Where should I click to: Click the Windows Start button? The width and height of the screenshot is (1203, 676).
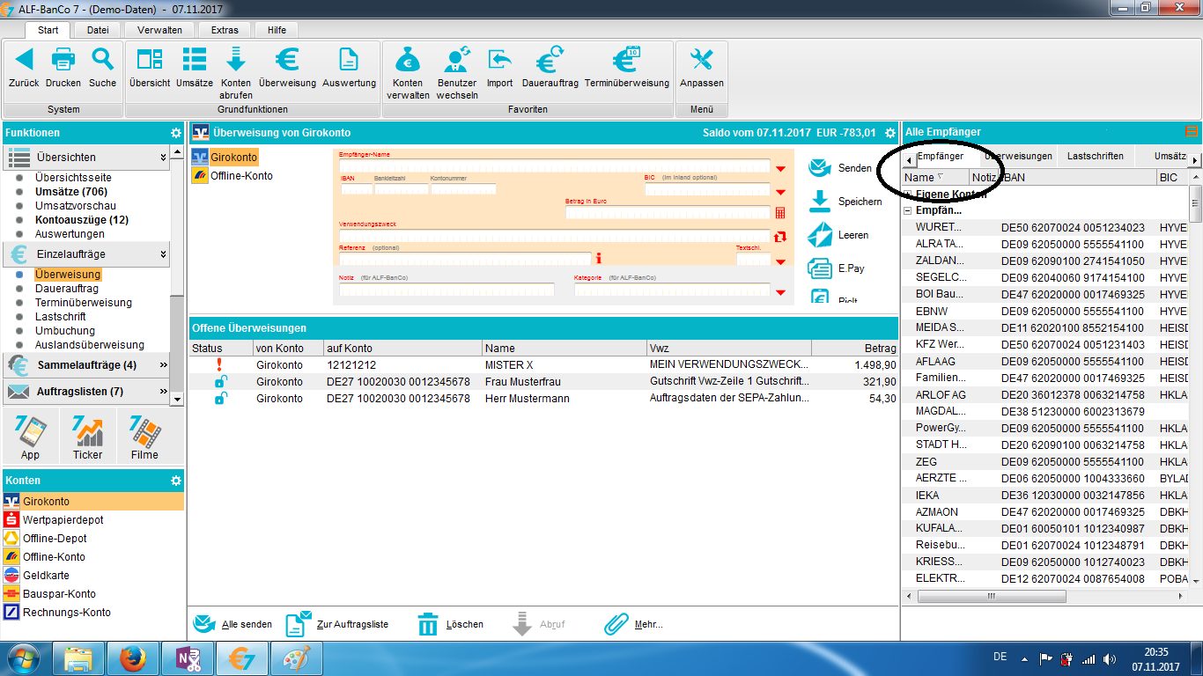(x=22, y=658)
